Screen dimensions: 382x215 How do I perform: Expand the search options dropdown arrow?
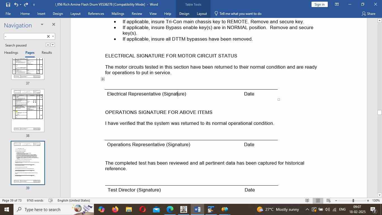click(53, 36)
